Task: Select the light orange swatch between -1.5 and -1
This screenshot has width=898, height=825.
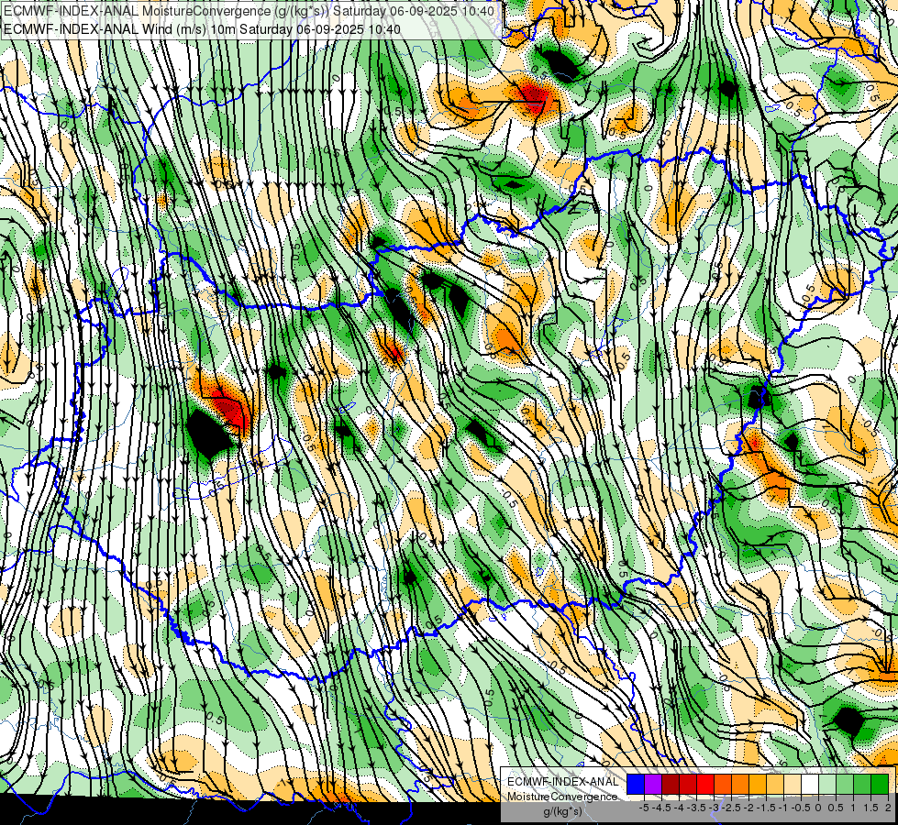Action: [x=775, y=784]
